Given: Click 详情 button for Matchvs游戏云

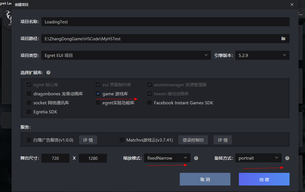Looking at the screenshot, I should pos(223,140).
